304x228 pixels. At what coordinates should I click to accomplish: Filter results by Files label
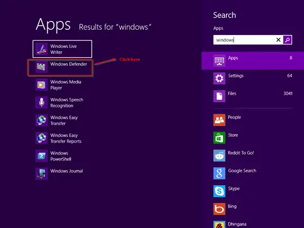pos(232,93)
